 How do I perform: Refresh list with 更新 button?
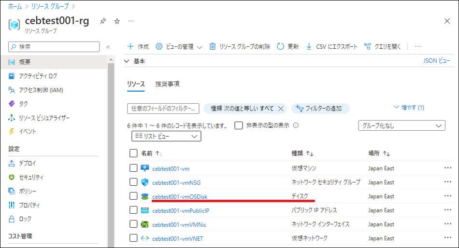pyautogui.click(x=288, y=46)
